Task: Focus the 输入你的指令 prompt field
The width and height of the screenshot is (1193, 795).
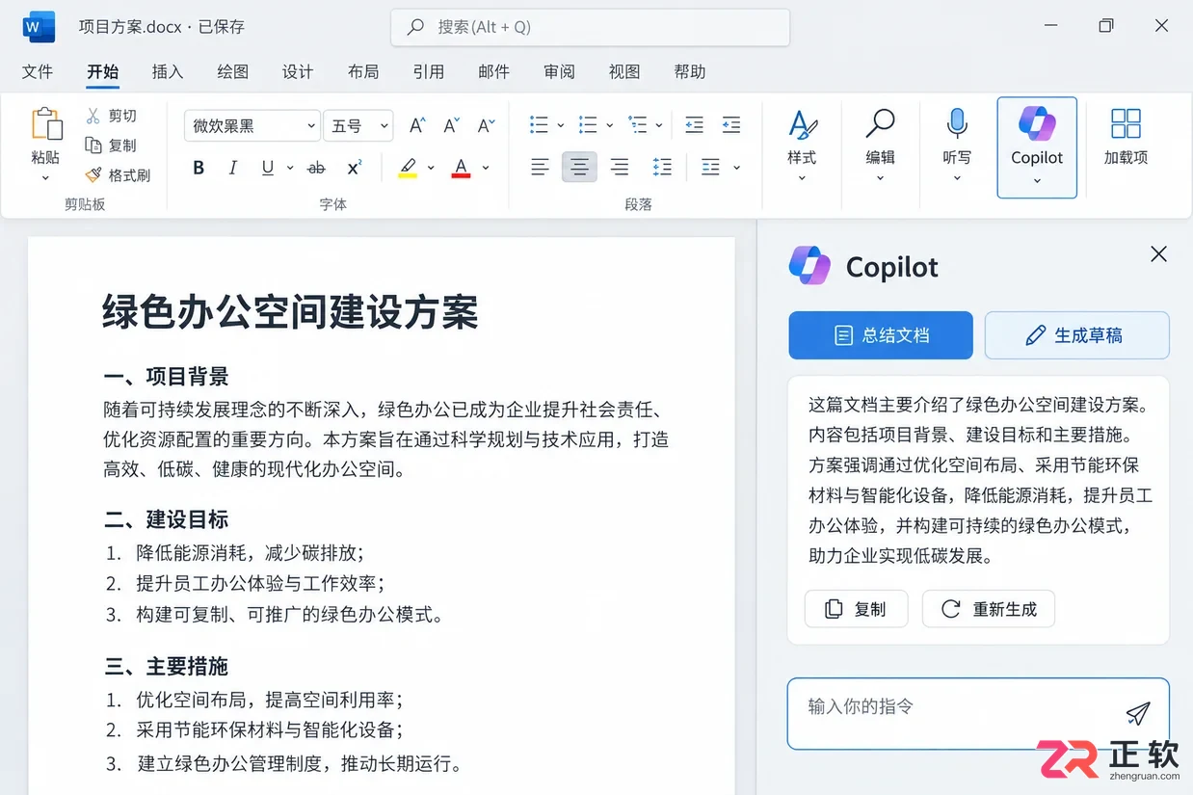Action: [978, 713]
